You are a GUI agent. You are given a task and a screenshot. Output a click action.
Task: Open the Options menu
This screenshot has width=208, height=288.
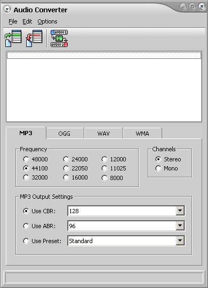click(x=47, y=21)
